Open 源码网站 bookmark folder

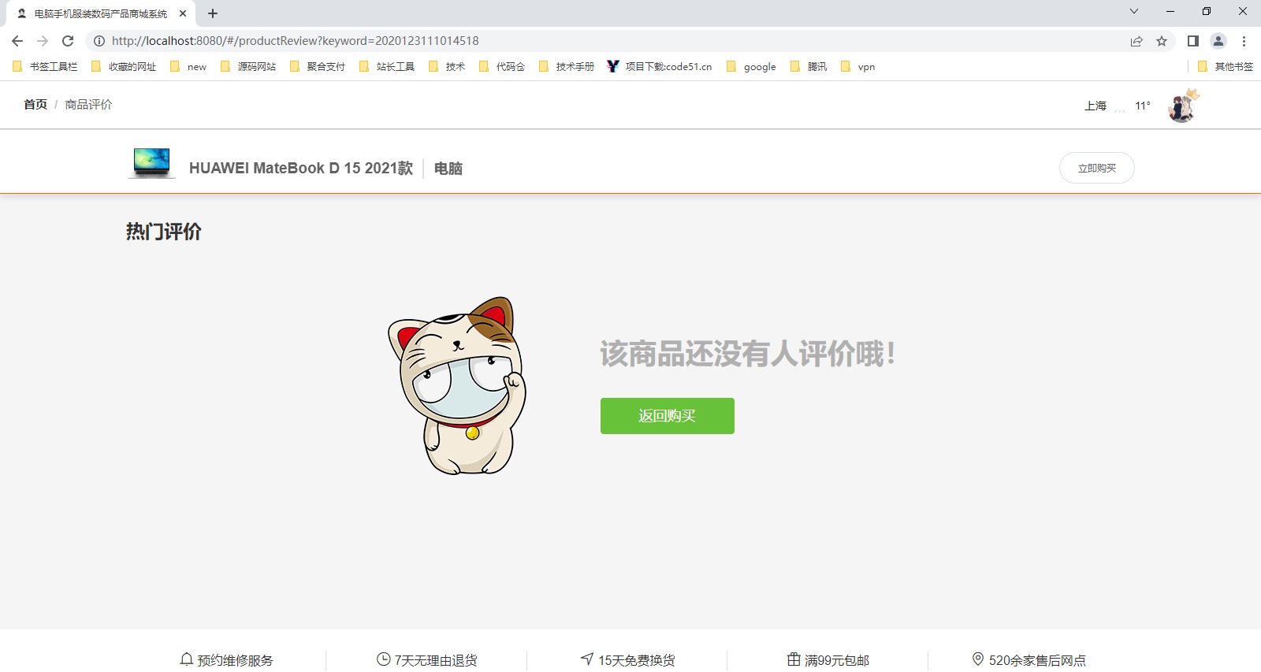click(248, 67)
